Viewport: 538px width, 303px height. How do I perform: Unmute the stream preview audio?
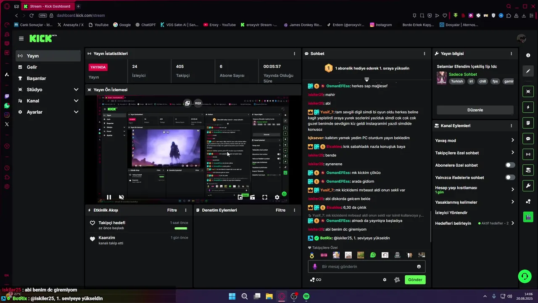[x=121, y=197]
